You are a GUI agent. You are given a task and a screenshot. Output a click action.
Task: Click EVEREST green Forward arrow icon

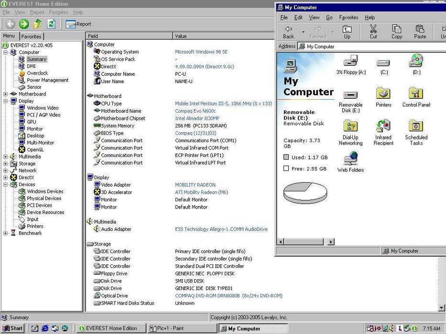pyautogui.click(x=24, y=24)
